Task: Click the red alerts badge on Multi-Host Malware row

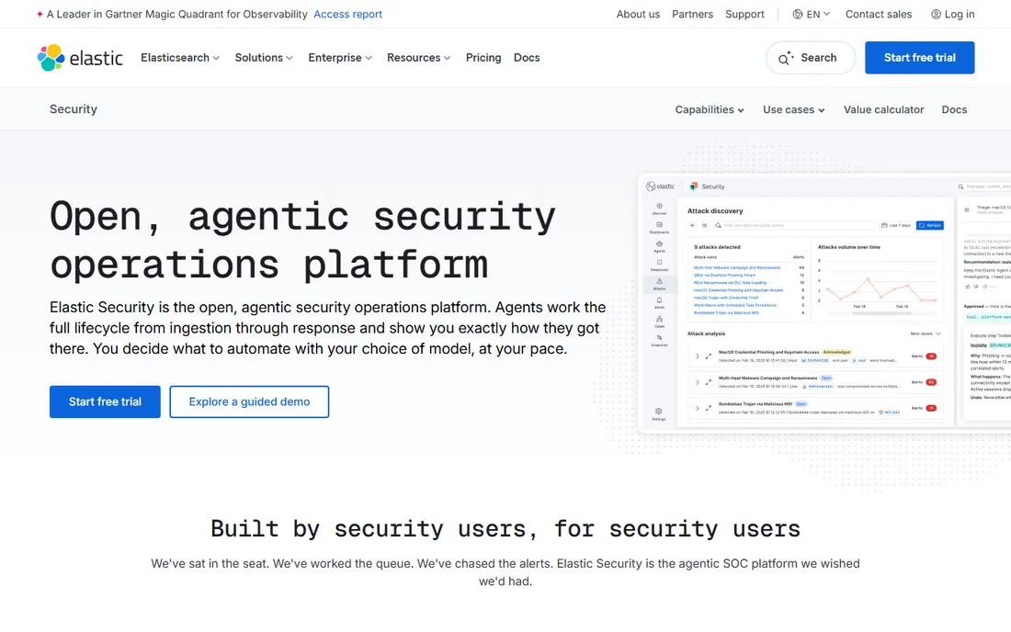Action: point(931,382)
